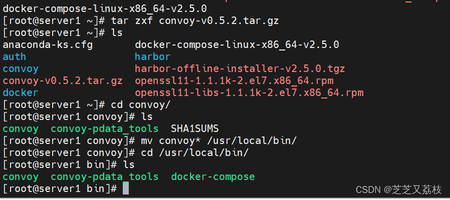Viewport: 450px width, 200px height.
Task: Click the 'cd /usr/local/bin/' command text
Action: point(194,152)
